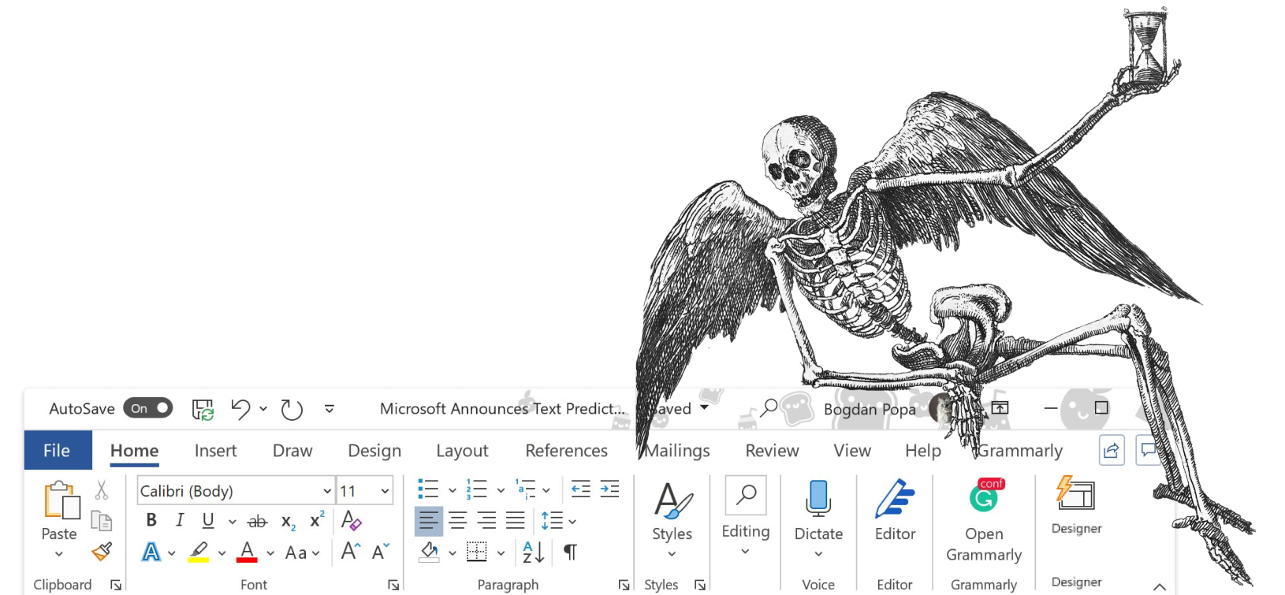Image resolution: width=1285 pixels, height=595 pixels.
Task: Center align the paragraph
Action: (457, 520)
